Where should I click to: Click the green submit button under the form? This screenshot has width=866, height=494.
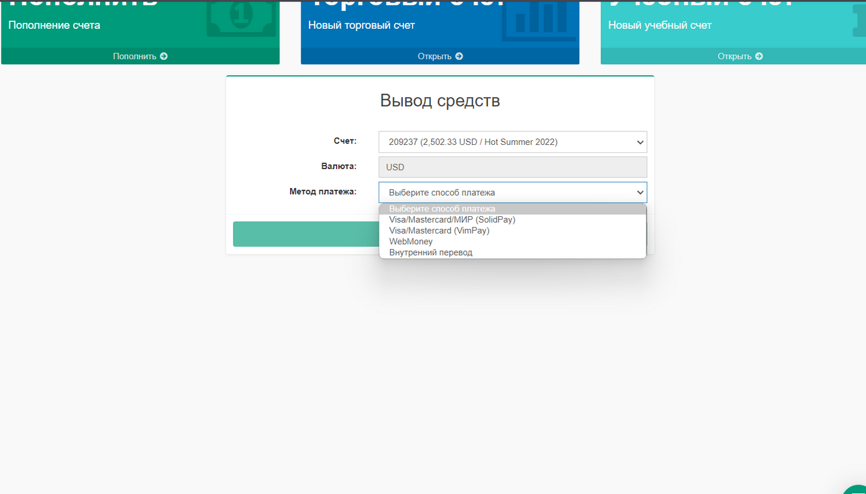click(x=305, y=234)
